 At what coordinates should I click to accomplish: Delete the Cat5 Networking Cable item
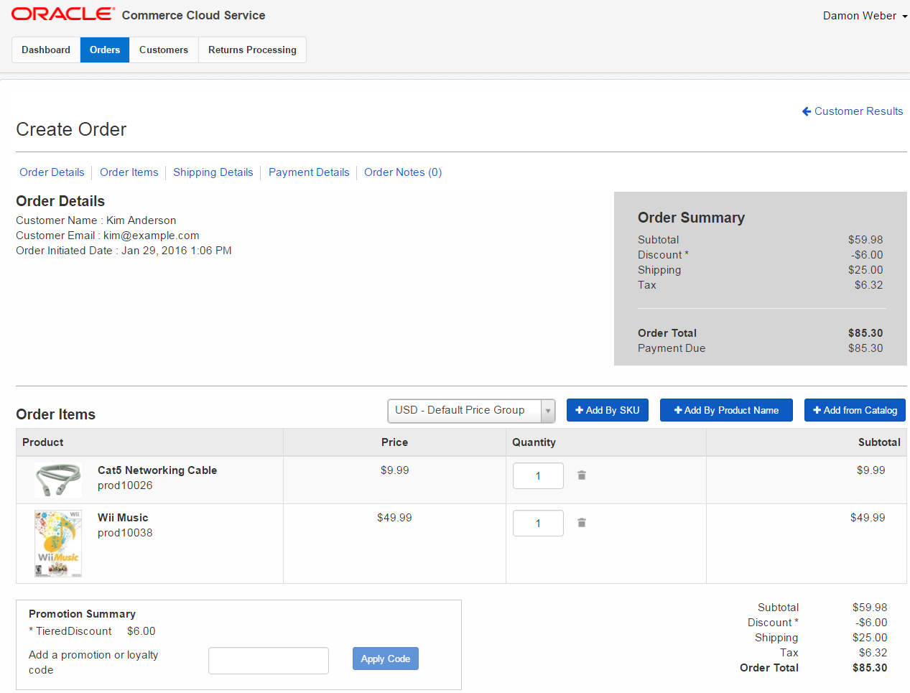582,475
